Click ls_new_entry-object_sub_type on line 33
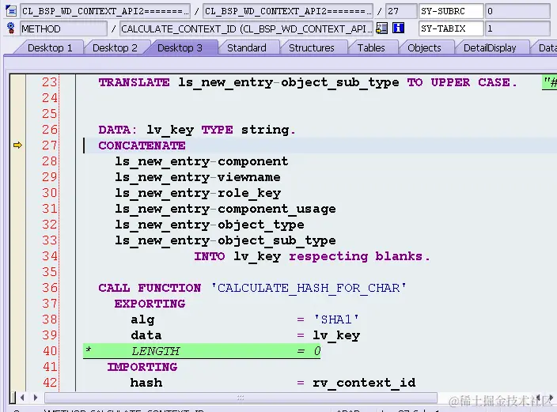 click(x=225, y=241)
